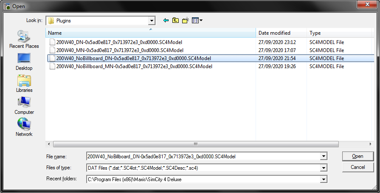Open Network in the places bar
The image size is (380, 193).
pos(24,127)
